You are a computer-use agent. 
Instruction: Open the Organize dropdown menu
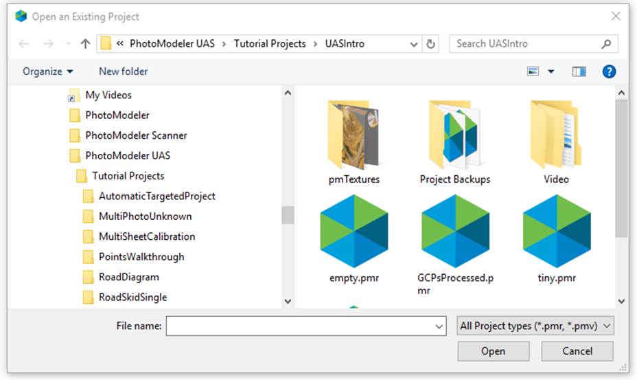pyautogui.click(x=47, y=71)
